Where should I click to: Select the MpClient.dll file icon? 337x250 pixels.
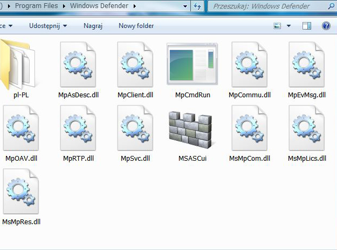[x=135, y=65]
